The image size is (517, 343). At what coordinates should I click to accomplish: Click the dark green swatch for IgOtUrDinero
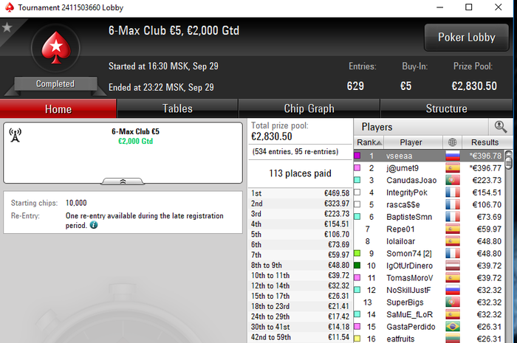tap(357, 266)
